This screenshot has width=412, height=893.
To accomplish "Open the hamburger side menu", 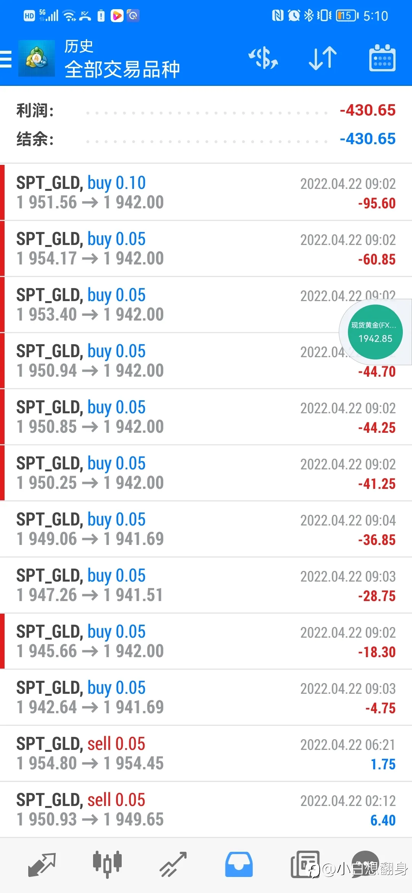I will (x=6, y=59).
